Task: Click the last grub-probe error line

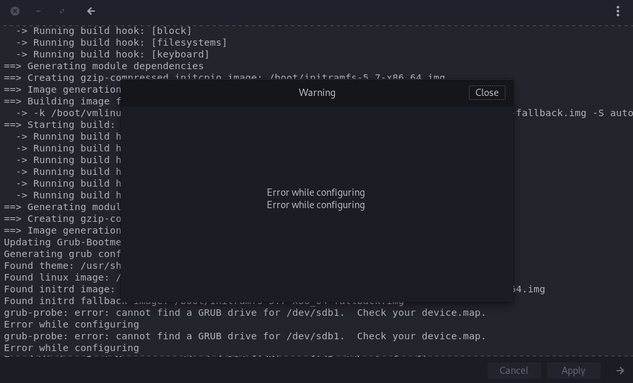Action: coord(245,336)
